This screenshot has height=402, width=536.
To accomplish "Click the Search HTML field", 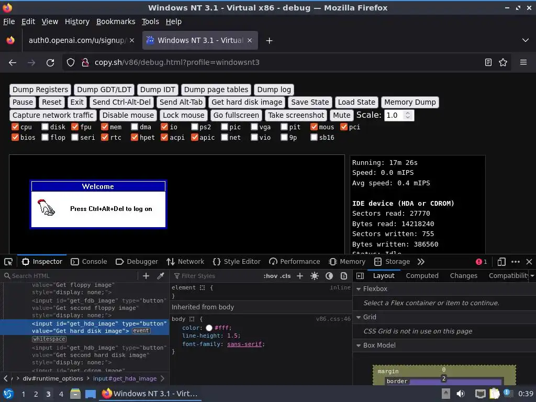I will coord(70,276).
